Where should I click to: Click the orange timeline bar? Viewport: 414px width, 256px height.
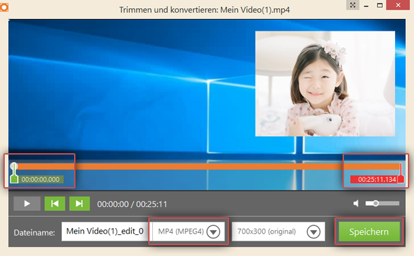tap(207, 166)
